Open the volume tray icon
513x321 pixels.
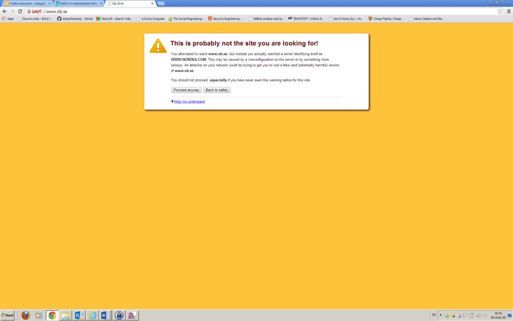click(485, 315)
